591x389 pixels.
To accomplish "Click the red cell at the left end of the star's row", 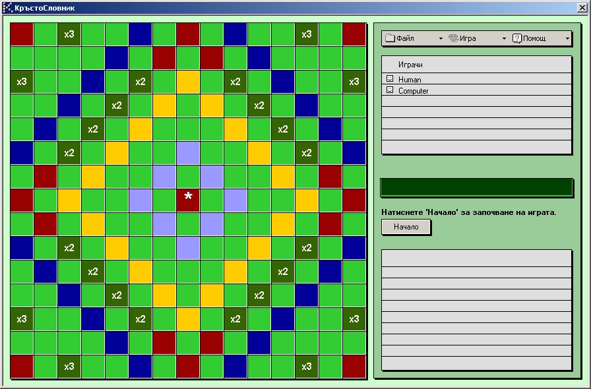I will (x=22, y=200).
